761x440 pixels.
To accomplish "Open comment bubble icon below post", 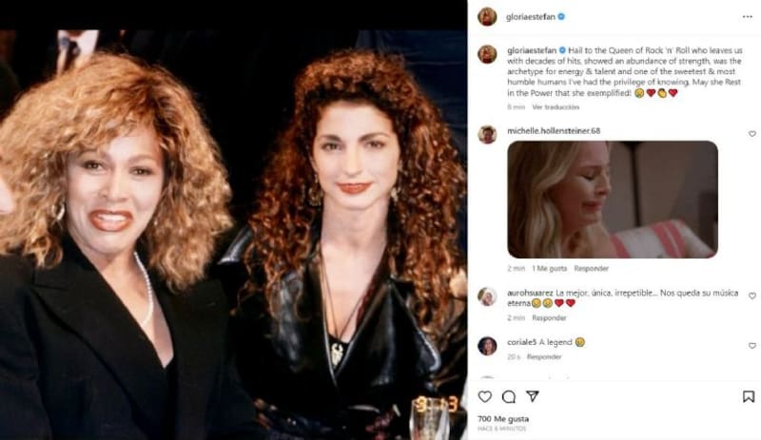I will (509, 397).
